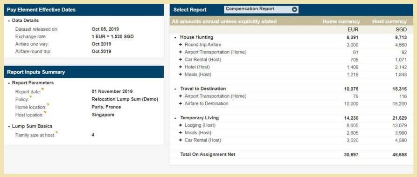Collapse the Temporary Living section
Image resolution: width=417 pixels, height=177 pixels.
175,118
